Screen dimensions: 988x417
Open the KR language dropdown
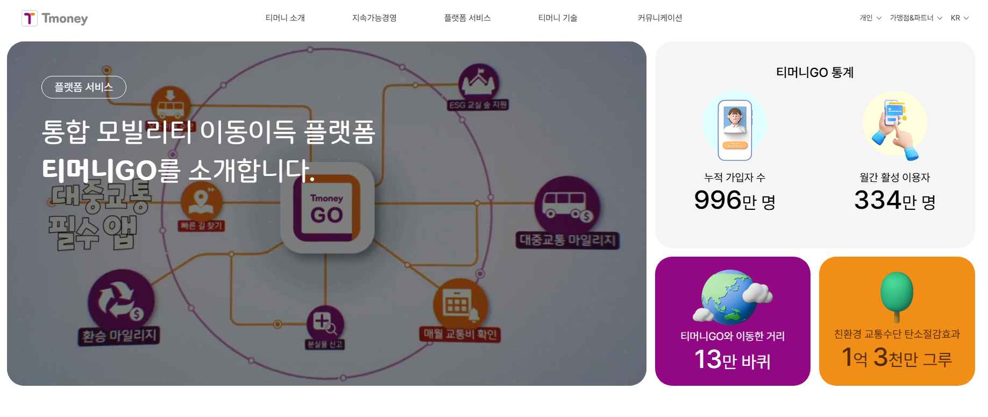pos(959,18)
